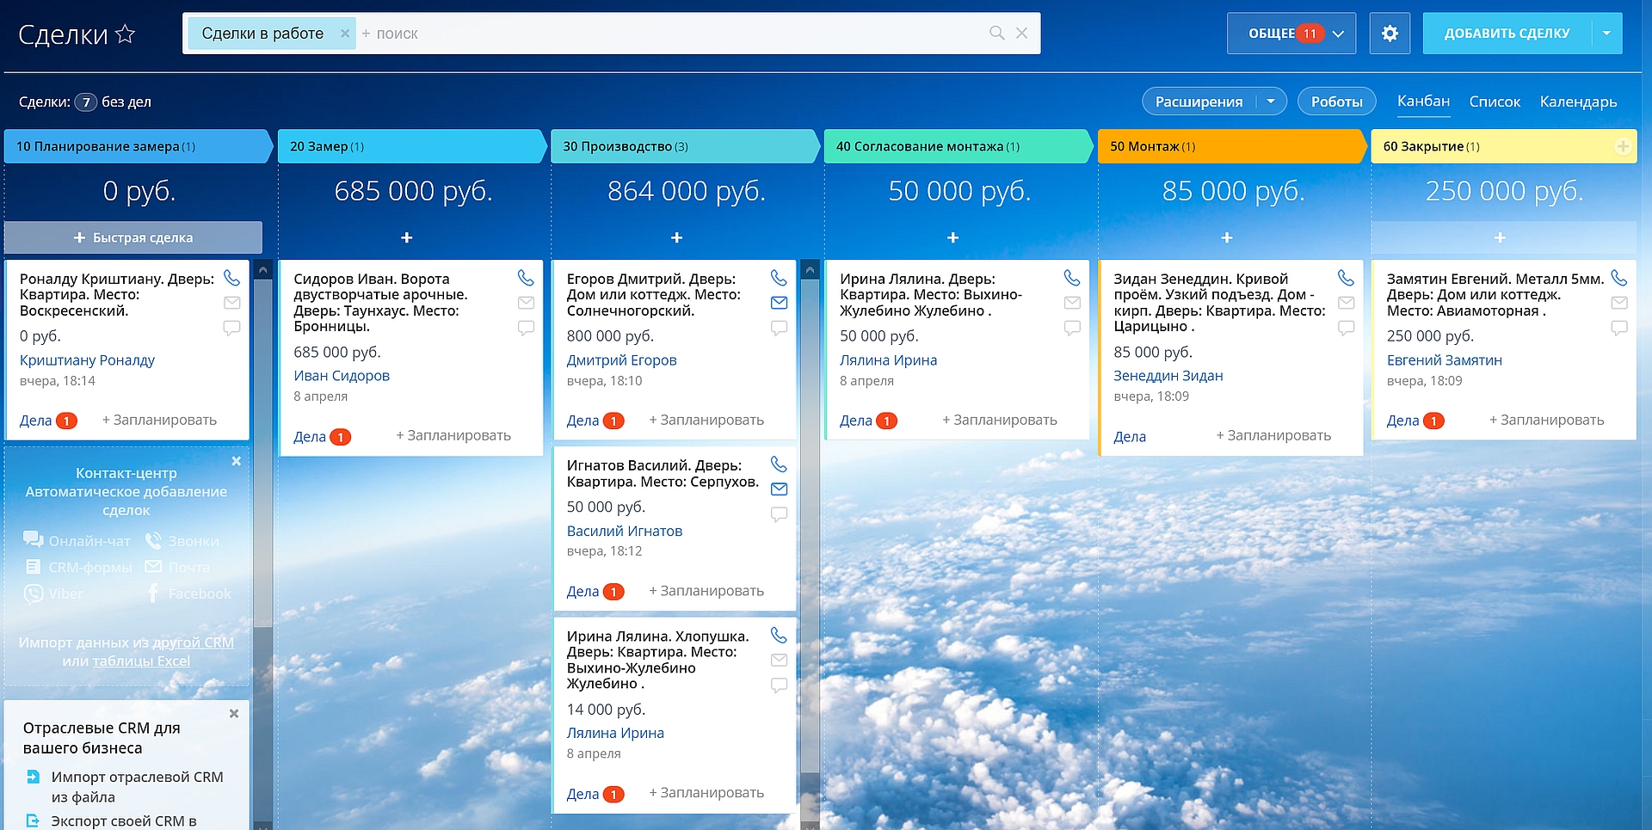Switch to the Список view
The height and width of the screenshot is (830, 1652).
[x=1495, y=101]
